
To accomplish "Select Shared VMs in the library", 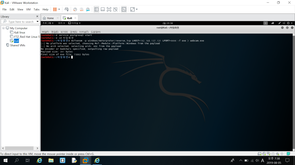I will (x=17, y=45).
